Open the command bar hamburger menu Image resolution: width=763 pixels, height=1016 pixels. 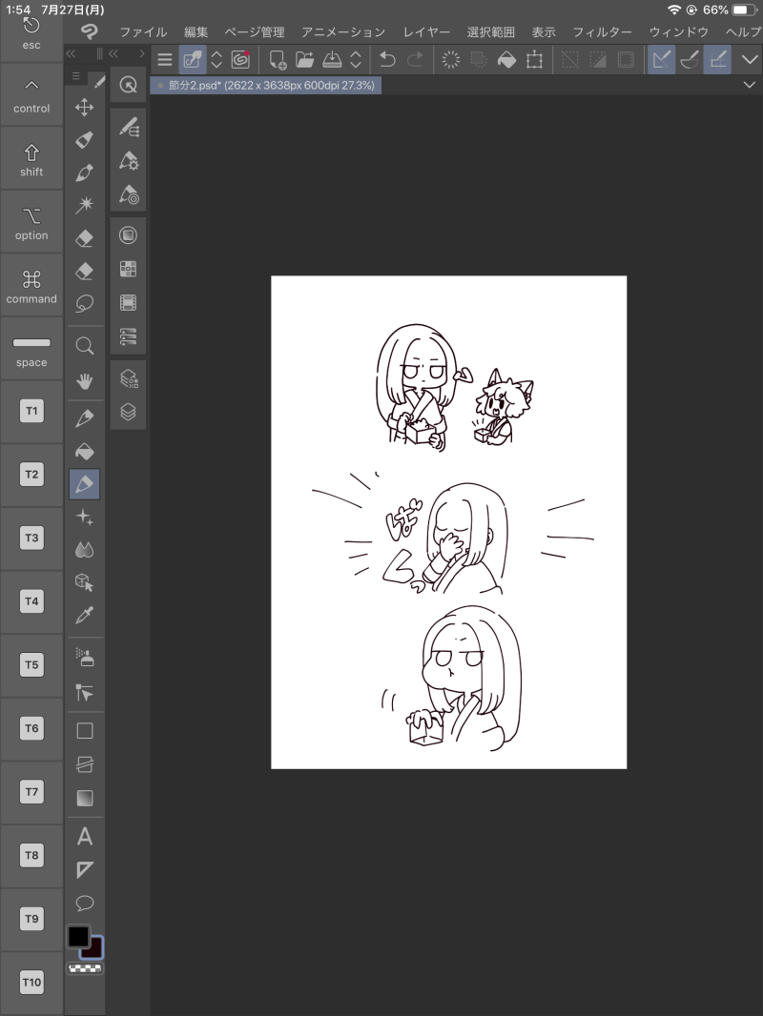coord(165,60)
